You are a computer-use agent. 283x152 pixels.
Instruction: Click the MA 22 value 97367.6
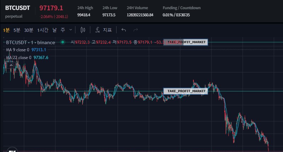[x=41, y=58]
